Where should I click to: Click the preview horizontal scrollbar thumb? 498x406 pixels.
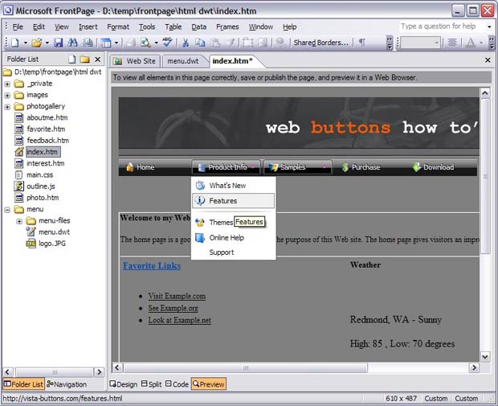point(246,368)
